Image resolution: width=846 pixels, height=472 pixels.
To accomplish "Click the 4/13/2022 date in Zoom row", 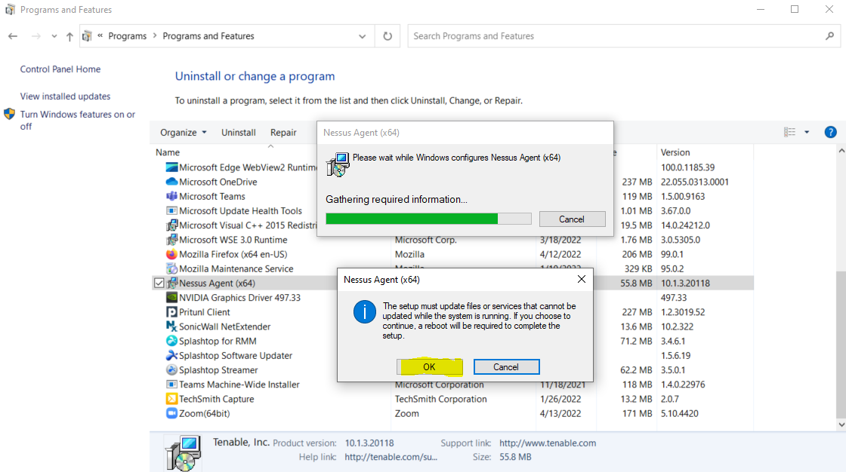I will tap(560, 413).
